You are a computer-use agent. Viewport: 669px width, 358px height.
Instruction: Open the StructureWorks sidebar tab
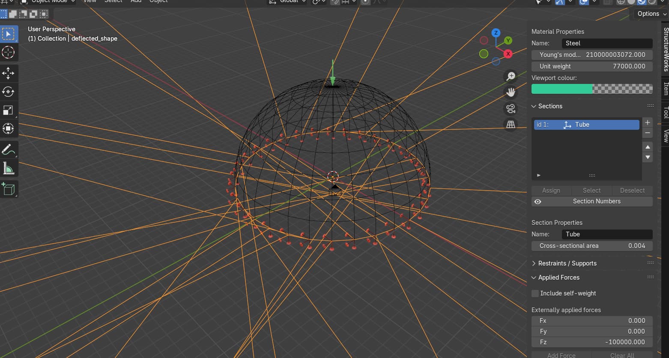tap(666, 49)
